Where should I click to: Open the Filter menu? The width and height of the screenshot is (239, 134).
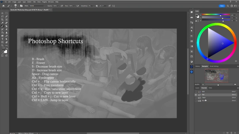34,2
